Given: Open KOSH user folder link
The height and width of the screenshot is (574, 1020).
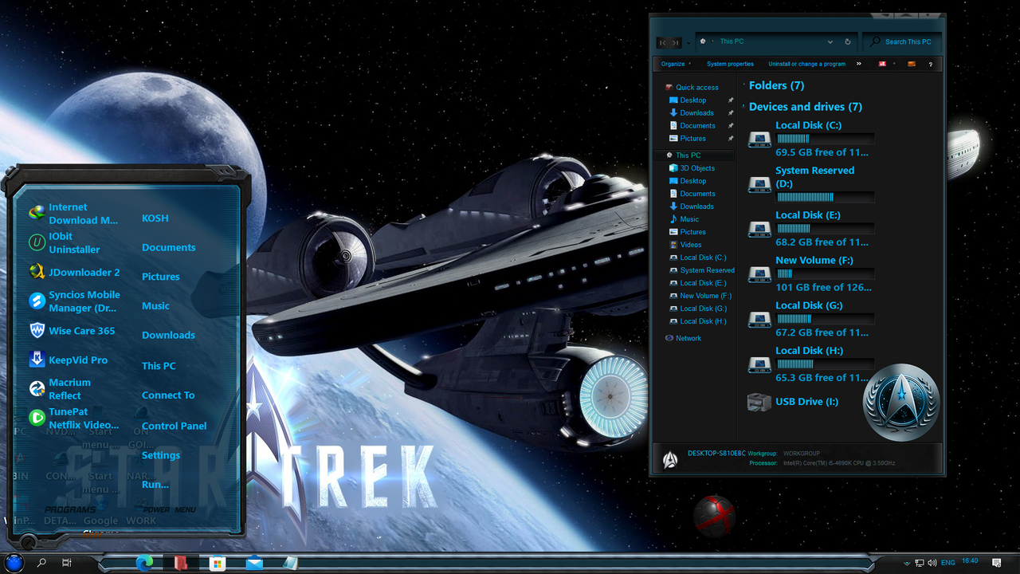Looking at the screenshot, I should tap(155, 218).
